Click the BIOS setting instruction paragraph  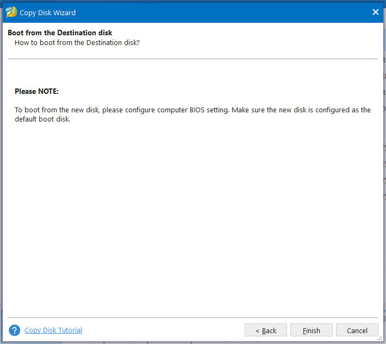click(x=192, y=114)
